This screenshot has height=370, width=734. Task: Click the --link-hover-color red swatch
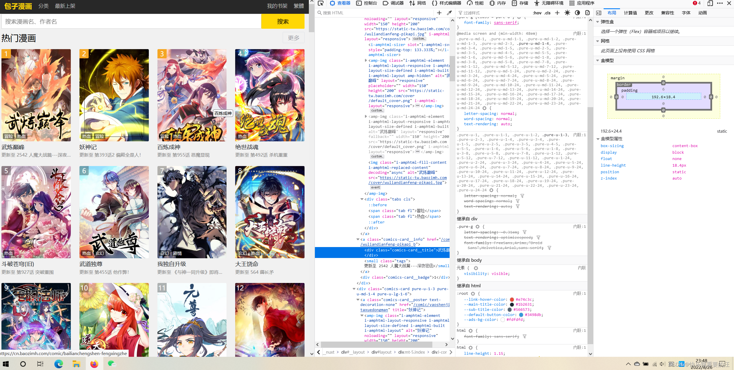click(512, 299)
